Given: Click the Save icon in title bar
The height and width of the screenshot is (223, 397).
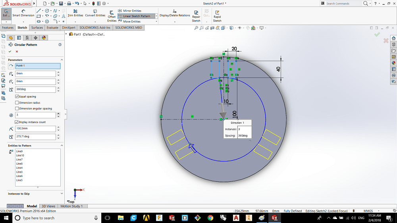Looking at the screenshot, I should point(61,4).
